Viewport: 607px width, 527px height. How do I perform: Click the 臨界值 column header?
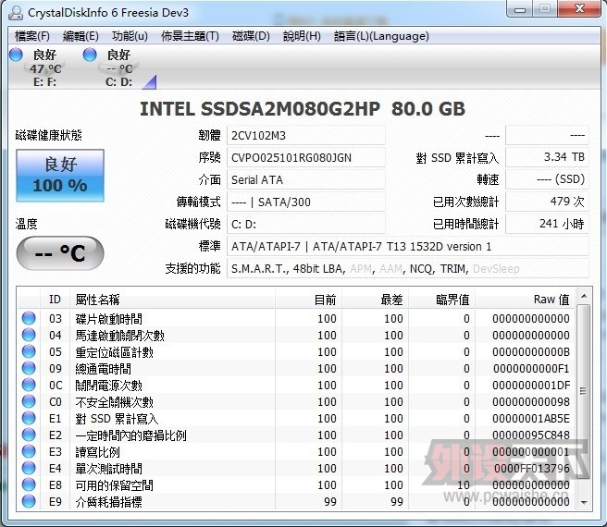click(x=441, y=300)
